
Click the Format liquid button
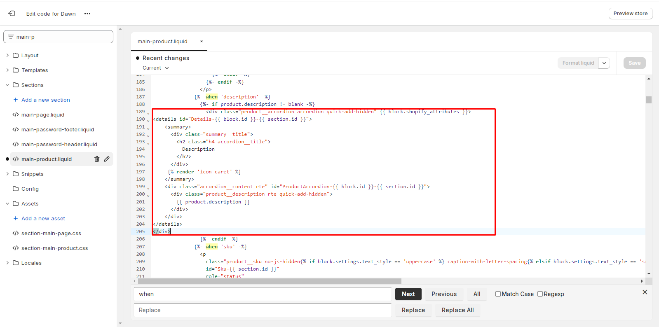pos(578,63)
